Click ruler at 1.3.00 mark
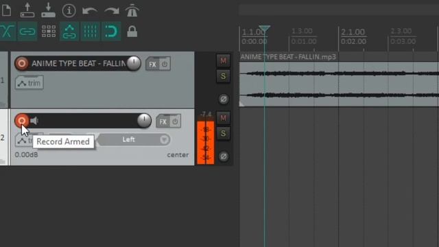 coord(302,31)
